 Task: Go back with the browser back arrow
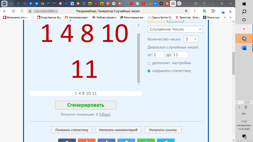click(5, 11)
